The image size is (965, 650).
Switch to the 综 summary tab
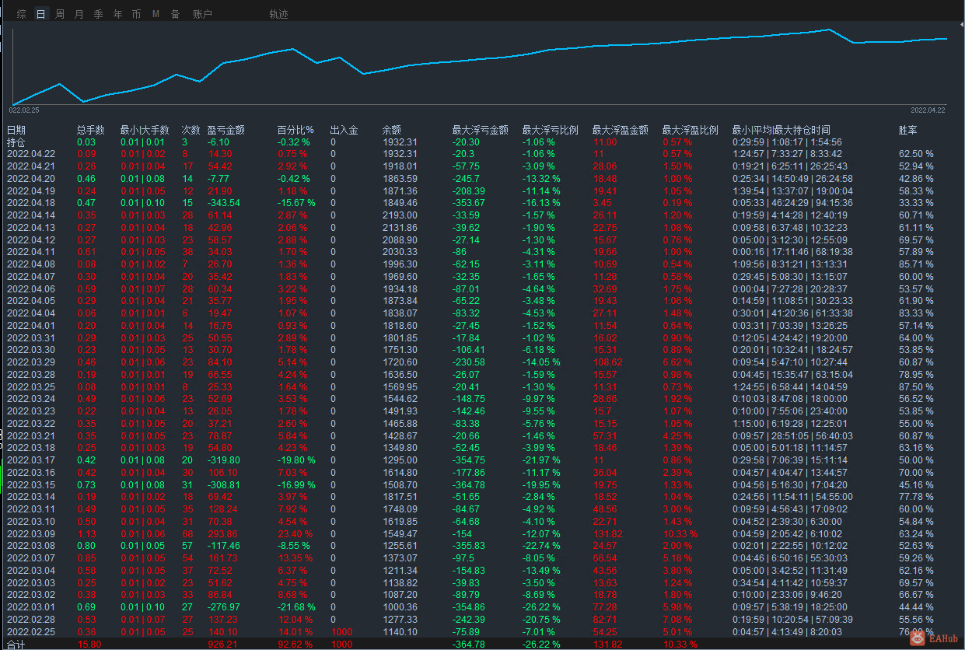(x=21, y=14)
